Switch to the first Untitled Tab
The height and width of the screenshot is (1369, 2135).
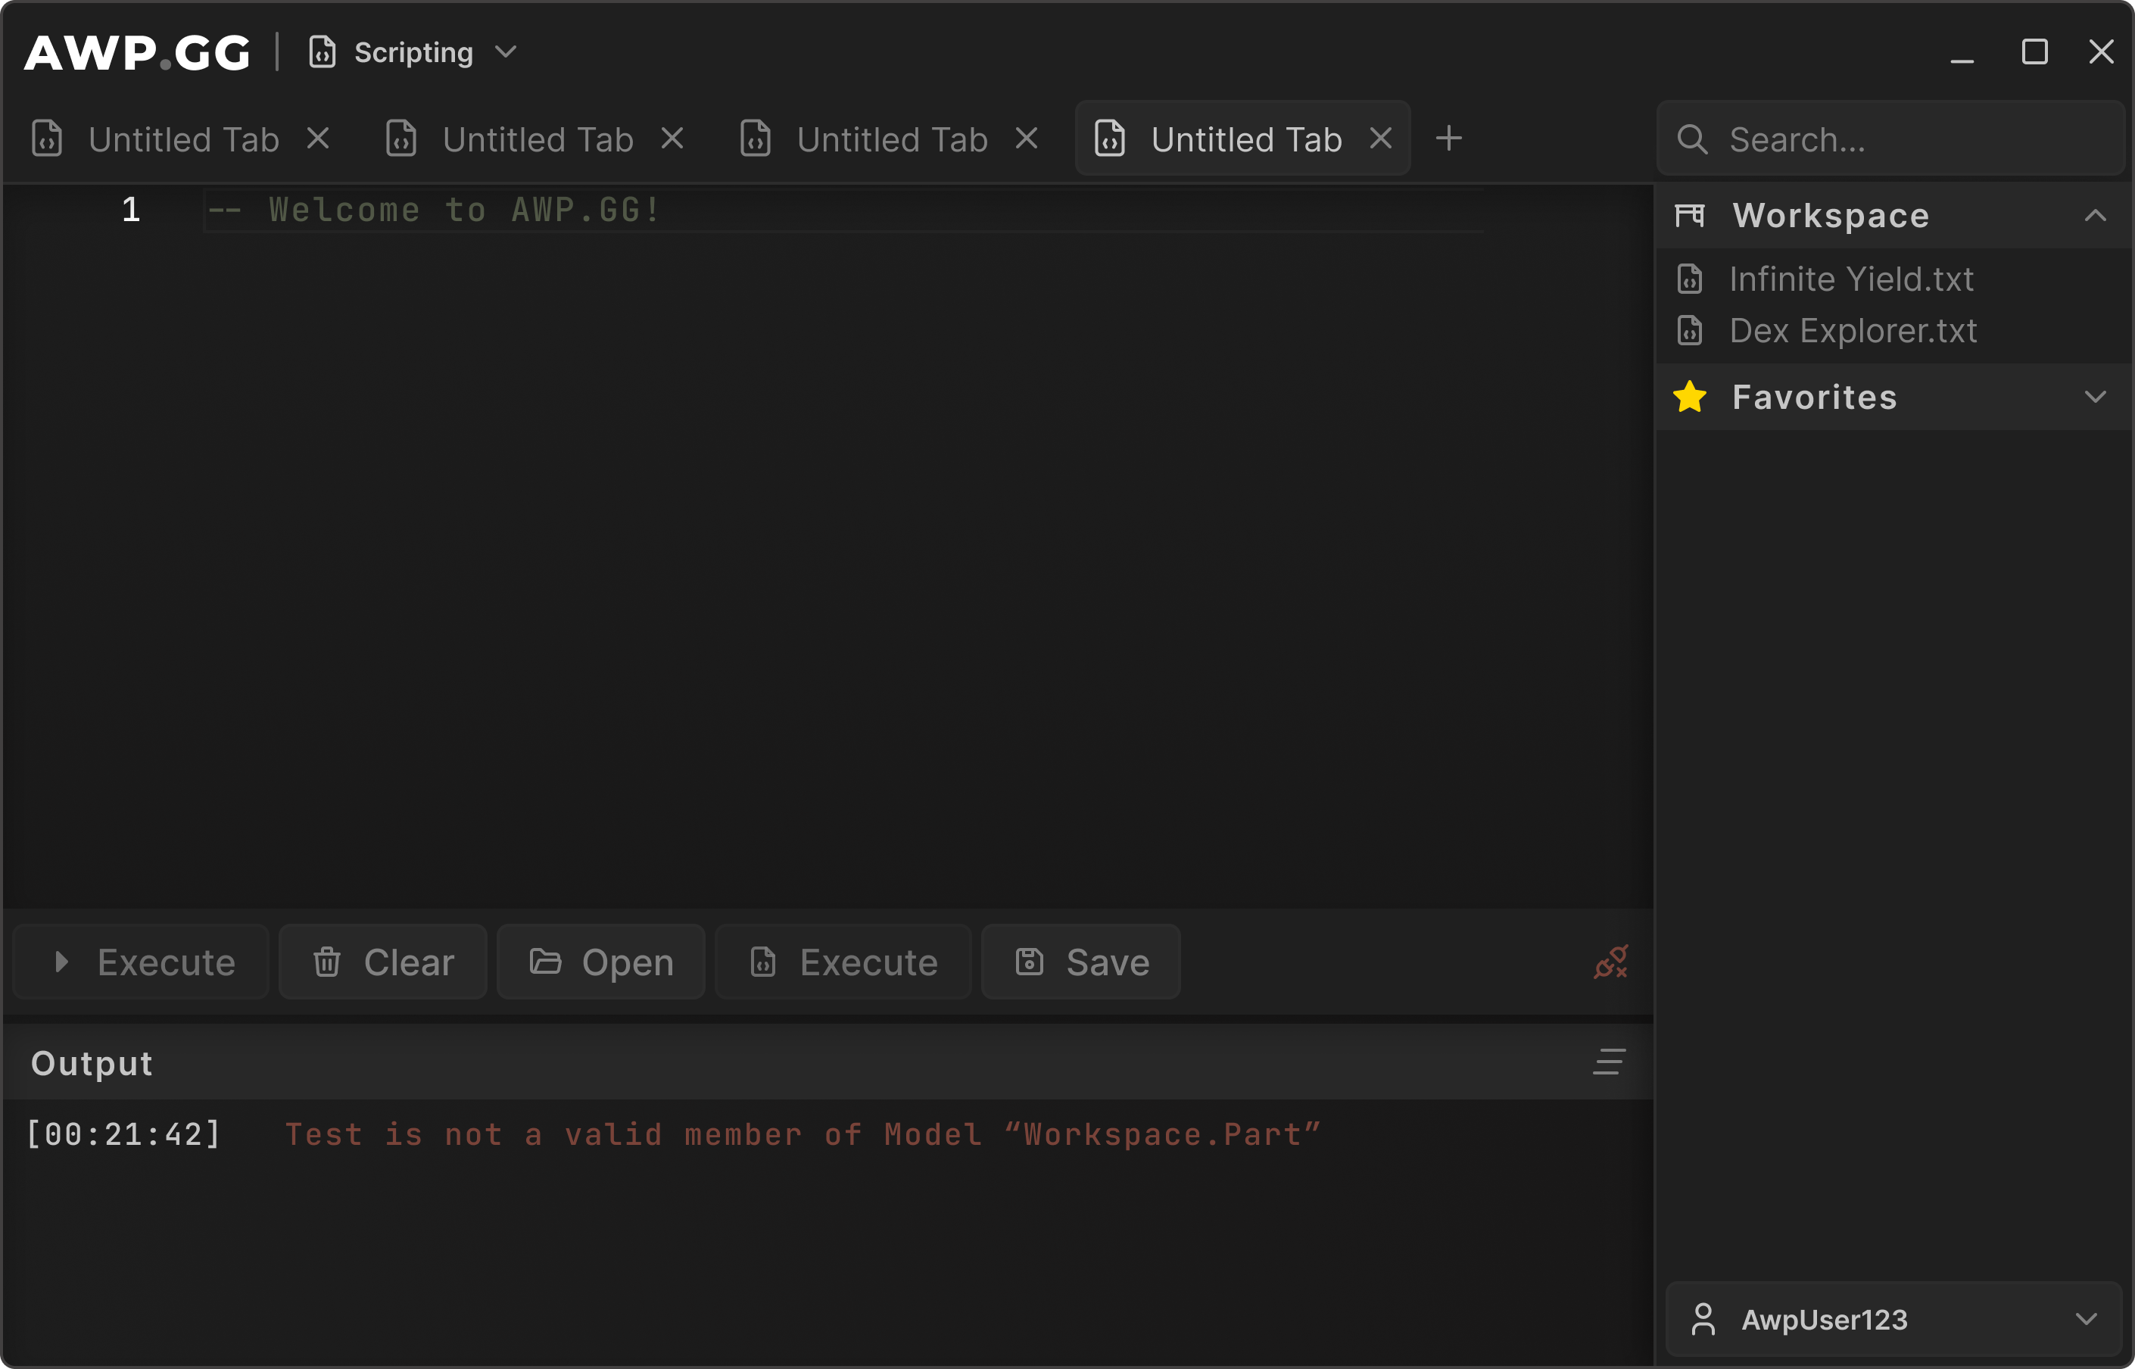click(182, 139)
